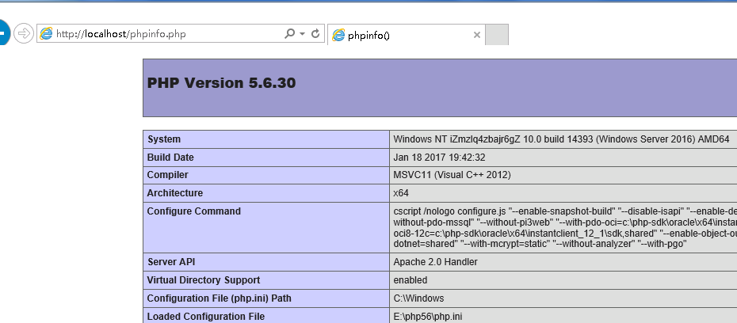Click the C:\Windows path value
Image resolution: width=737 pixels, height=323 pixels.
418,298
